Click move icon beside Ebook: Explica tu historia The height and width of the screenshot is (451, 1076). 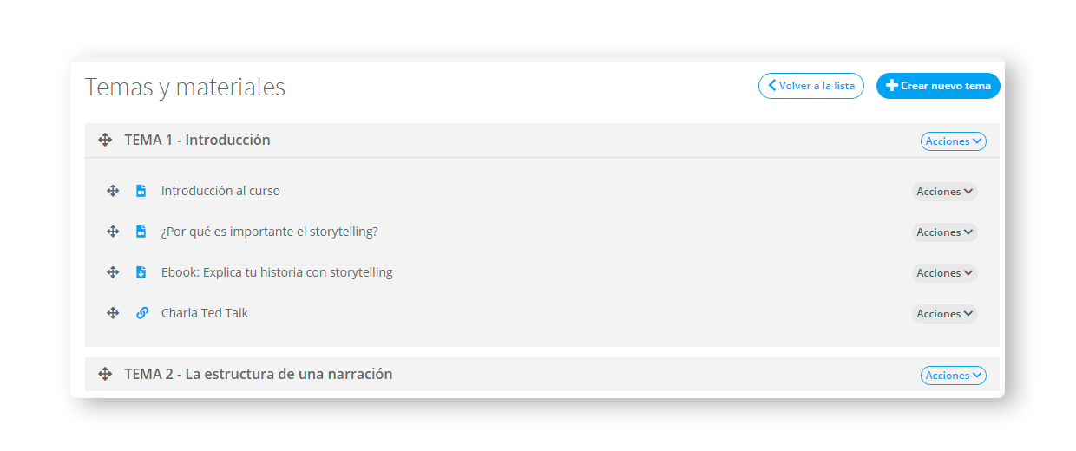click(x=113, y=272)
